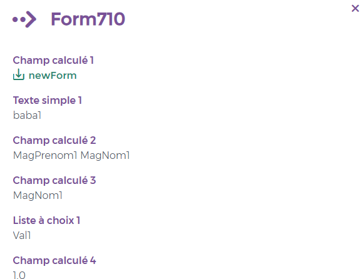Click the Champ calculé 1 label

tap(53, 61)
